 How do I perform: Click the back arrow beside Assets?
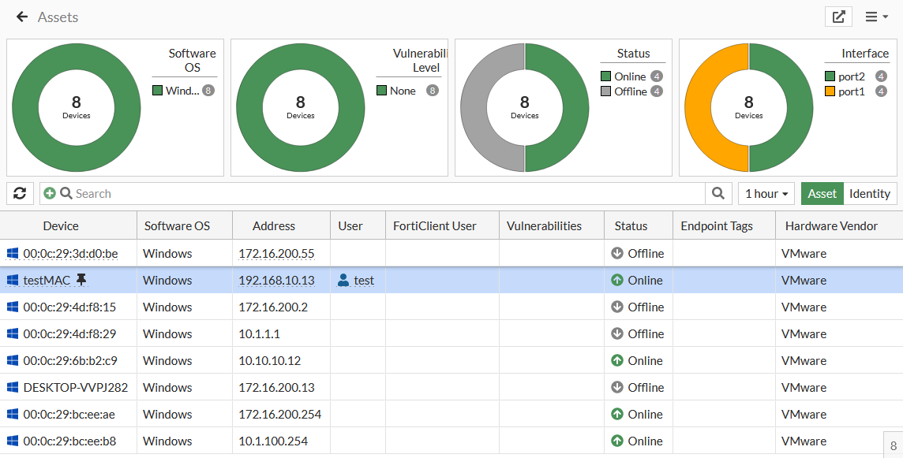tap(21, 16)
